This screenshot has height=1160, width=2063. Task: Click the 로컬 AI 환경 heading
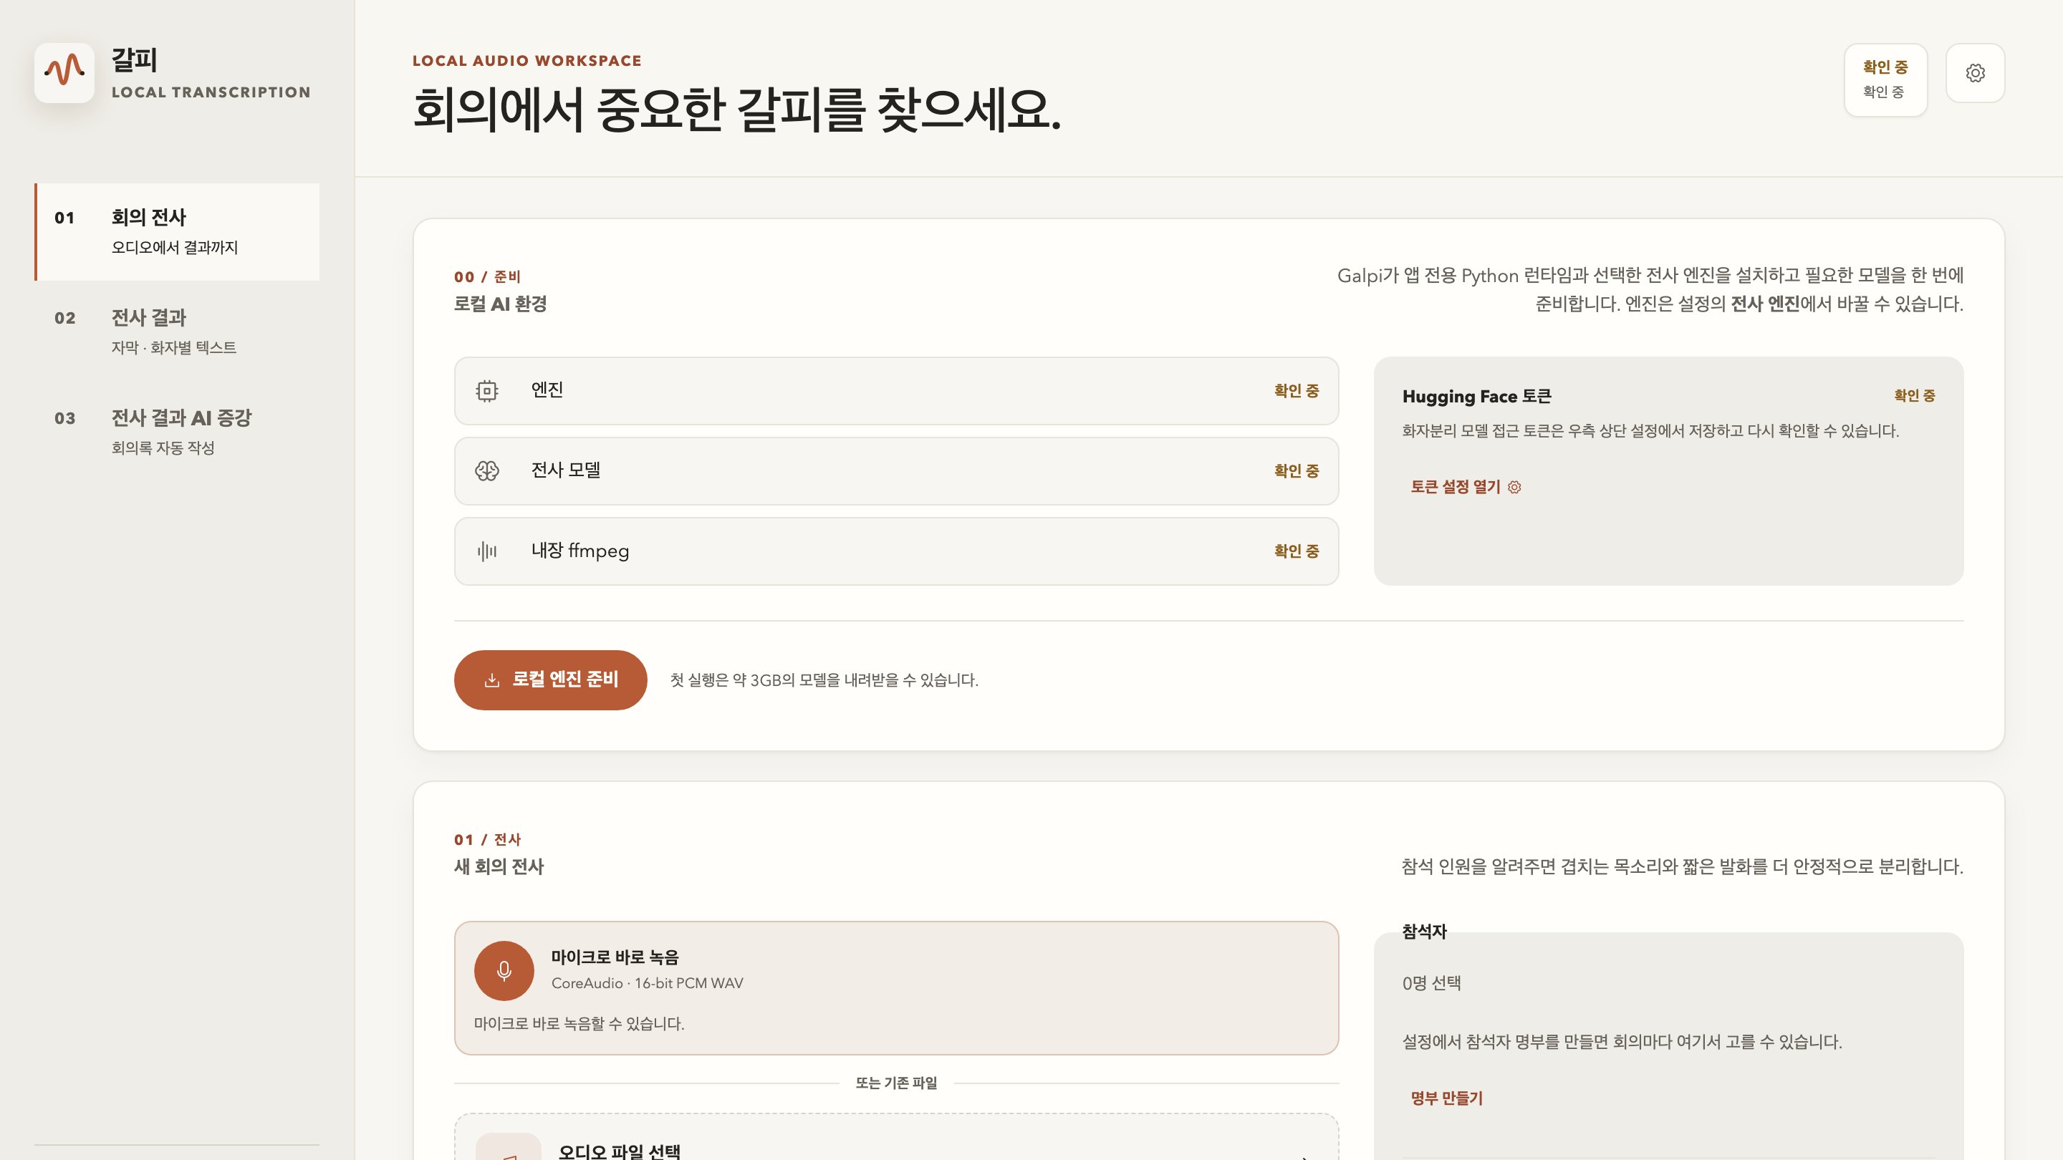(x=501, y=304)
